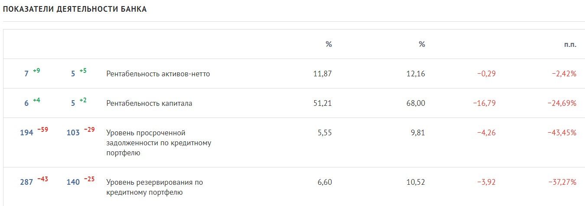Open the Рентабельность капитала indicator
This screenshot has width=585, height=206.
point(149,104)
